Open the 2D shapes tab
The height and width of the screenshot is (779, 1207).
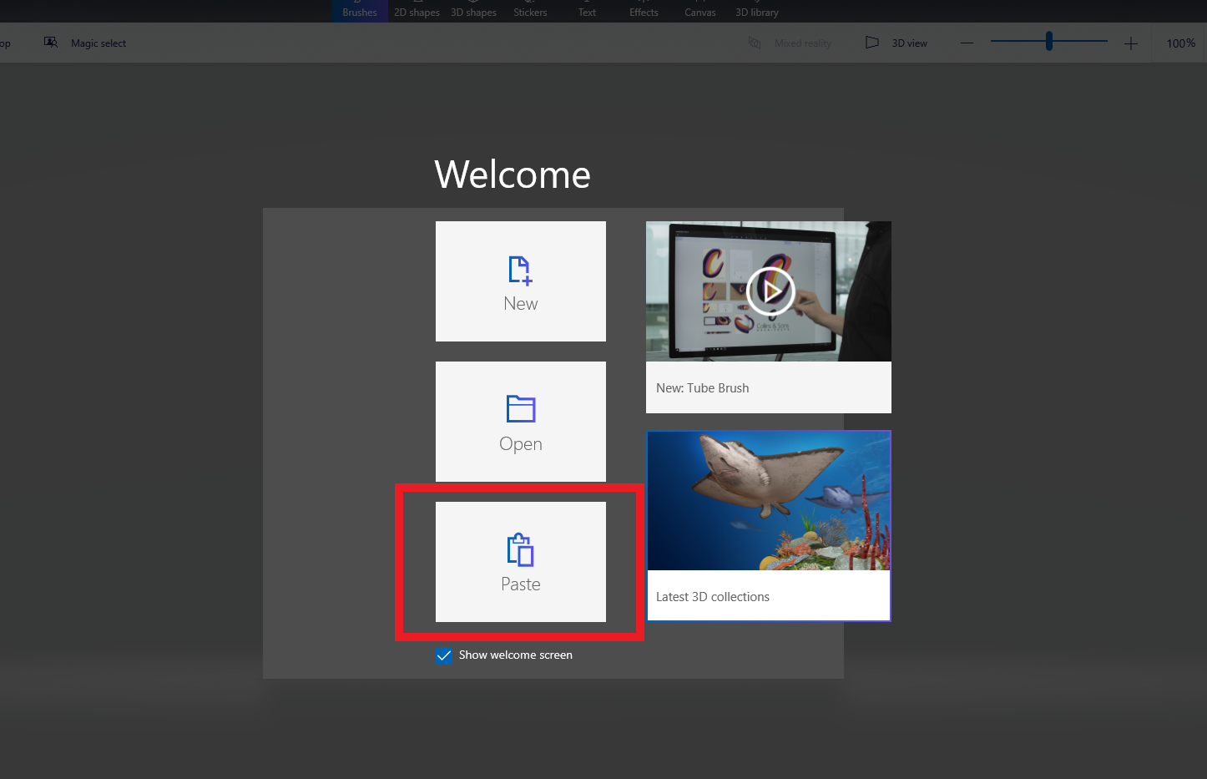tap(417, 11)
